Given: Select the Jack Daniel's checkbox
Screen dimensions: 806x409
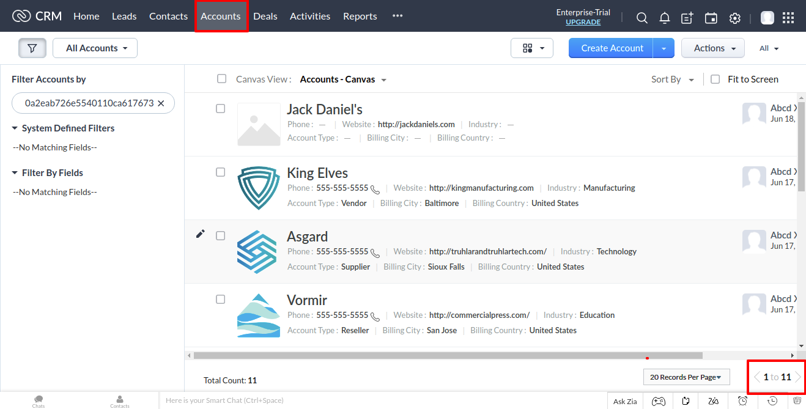Looking at the screenshot, I should pos(221,108).
